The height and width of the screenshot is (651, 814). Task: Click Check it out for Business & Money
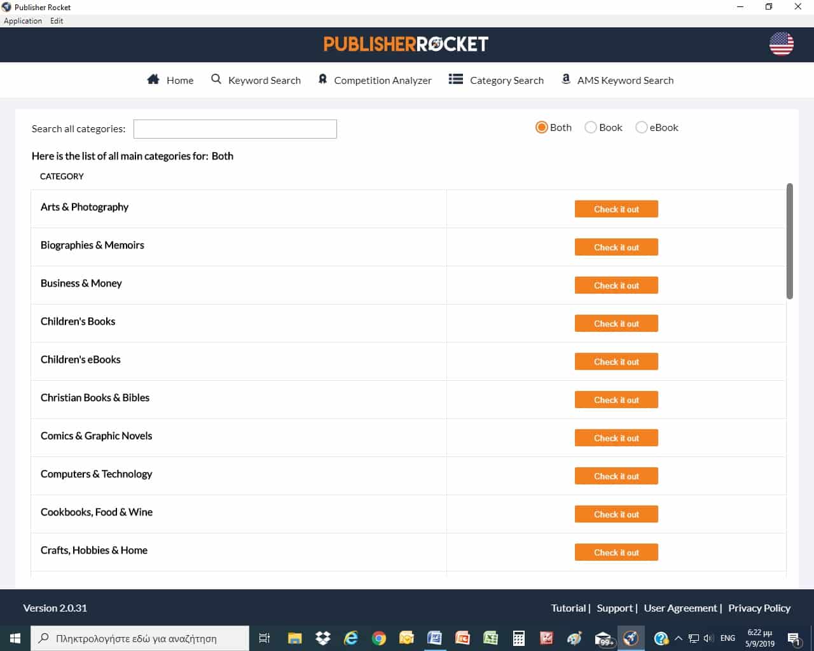(616, 285)
